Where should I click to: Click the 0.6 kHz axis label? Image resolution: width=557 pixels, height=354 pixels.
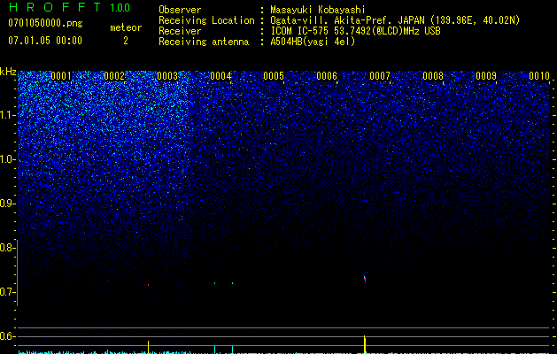[x=6, y=336]
